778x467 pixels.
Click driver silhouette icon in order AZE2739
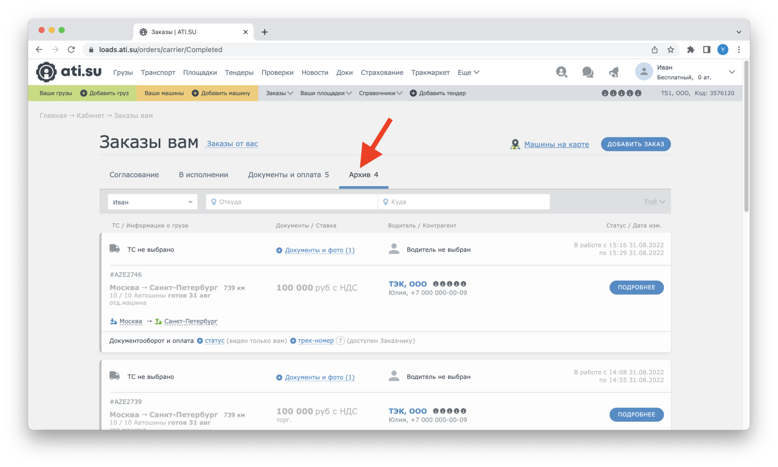coord(394,376)
